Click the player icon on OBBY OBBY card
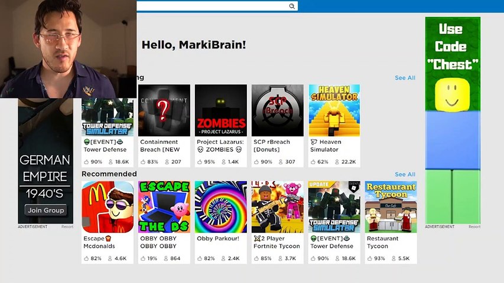504x283 pixels. (x=166, y=258)
